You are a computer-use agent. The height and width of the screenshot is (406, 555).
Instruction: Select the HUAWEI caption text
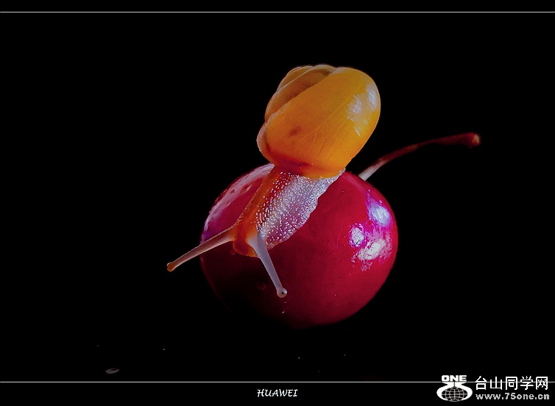coord(277,393)
